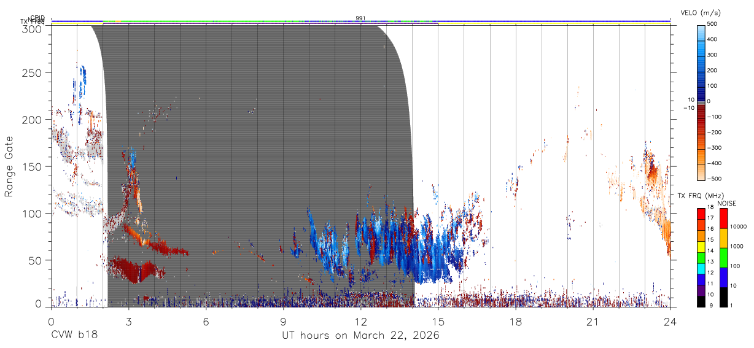
Task: Select the yellow 14 MHz frequency swatch
Action: click(x=701, y=246)
